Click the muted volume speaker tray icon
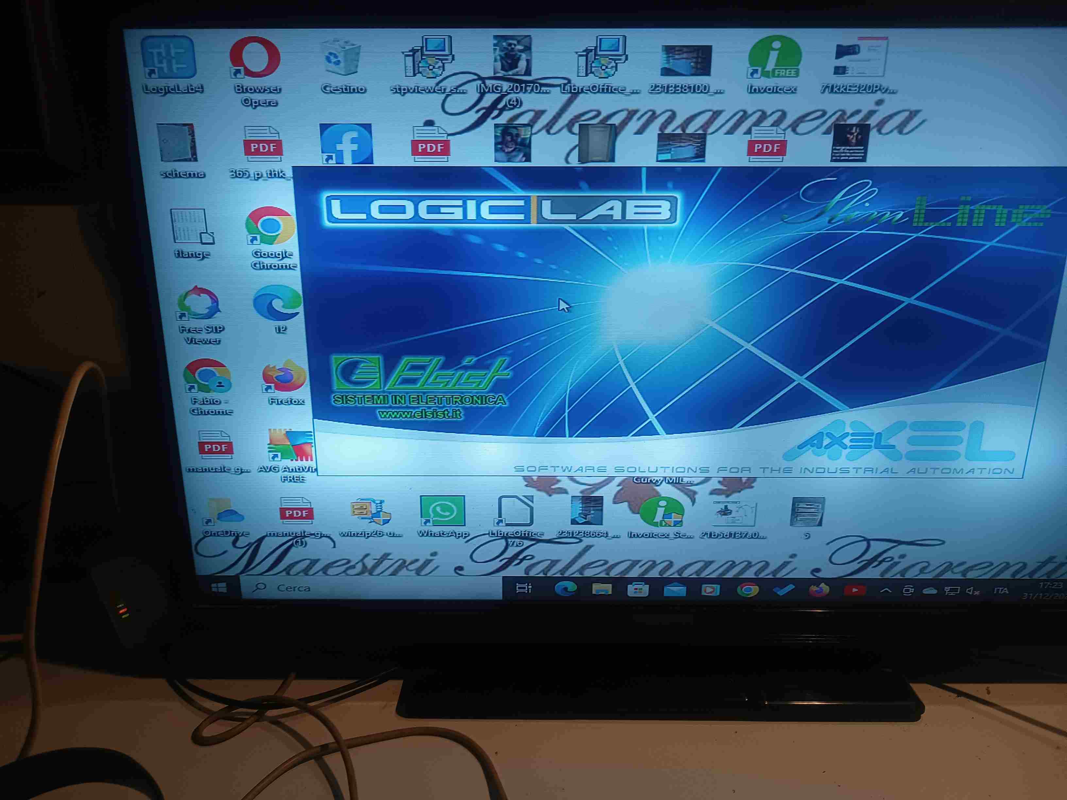The width and height of the screenshot is (1067, 800). click(973, 591)
